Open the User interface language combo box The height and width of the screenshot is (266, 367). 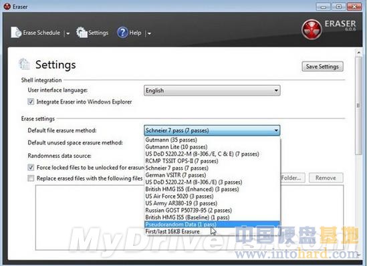[212, 90]
